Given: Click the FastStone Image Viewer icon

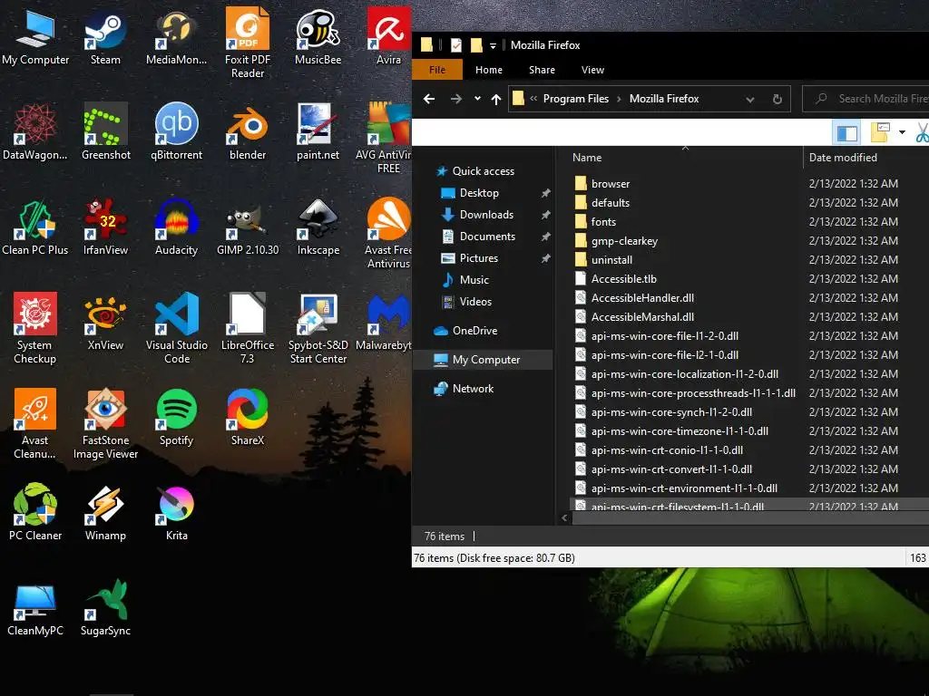Looking at the screenshot, I should click(x=105, y=424).
